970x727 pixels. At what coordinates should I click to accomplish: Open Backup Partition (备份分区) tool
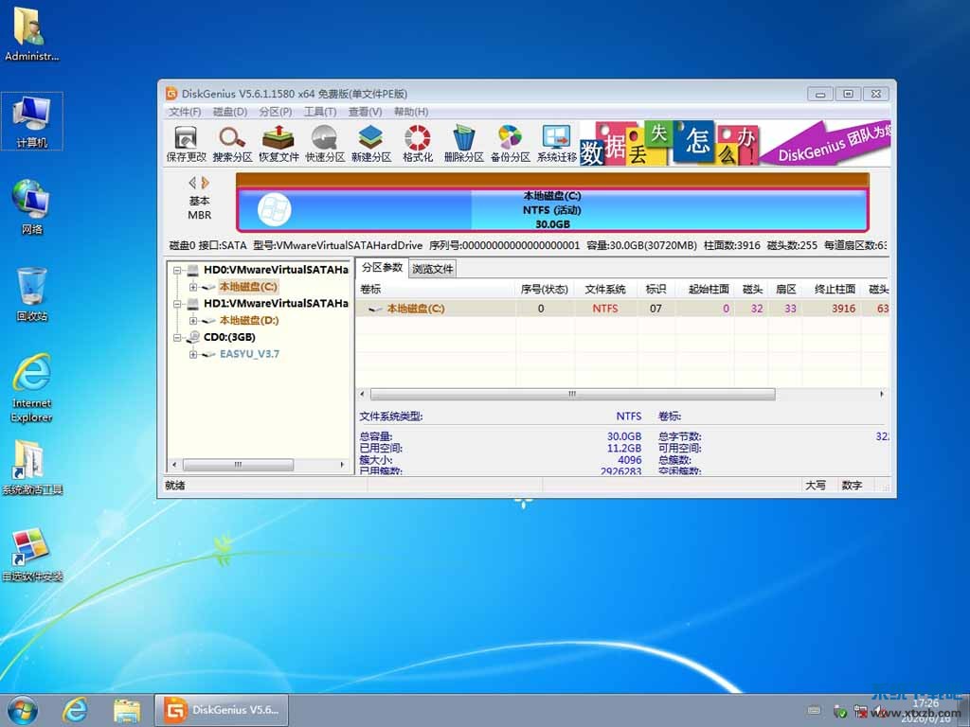point(511,144)
